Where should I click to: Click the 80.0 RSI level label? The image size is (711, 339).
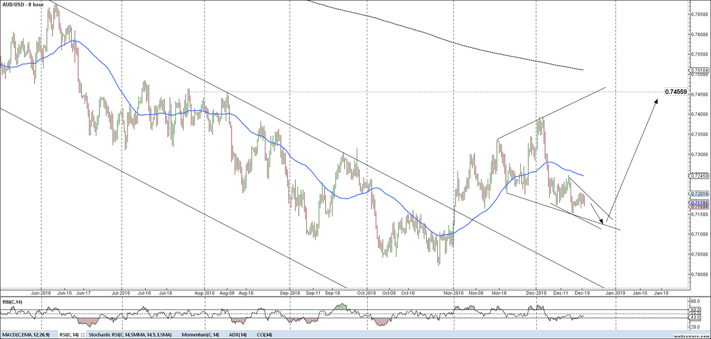[x=695, y=301]
